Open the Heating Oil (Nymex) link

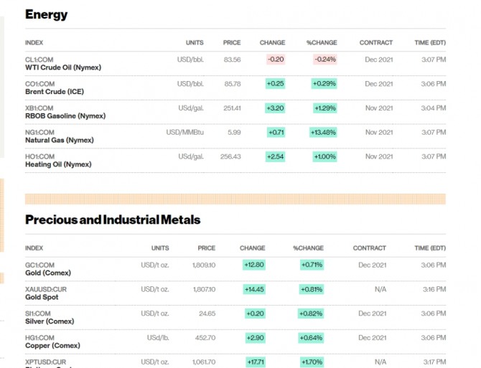point(58,164)
